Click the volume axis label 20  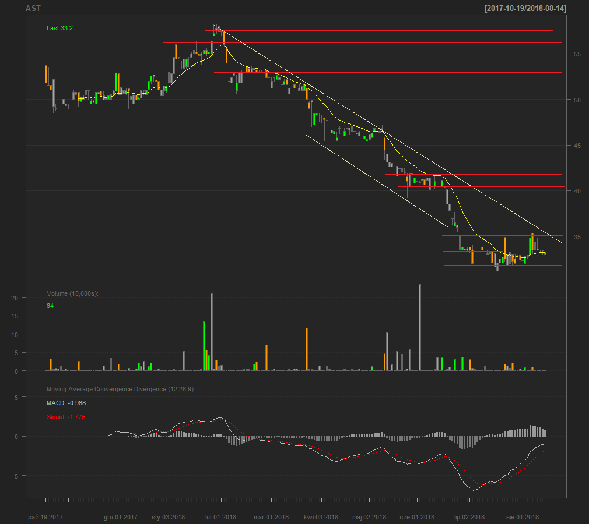point(14,298)
